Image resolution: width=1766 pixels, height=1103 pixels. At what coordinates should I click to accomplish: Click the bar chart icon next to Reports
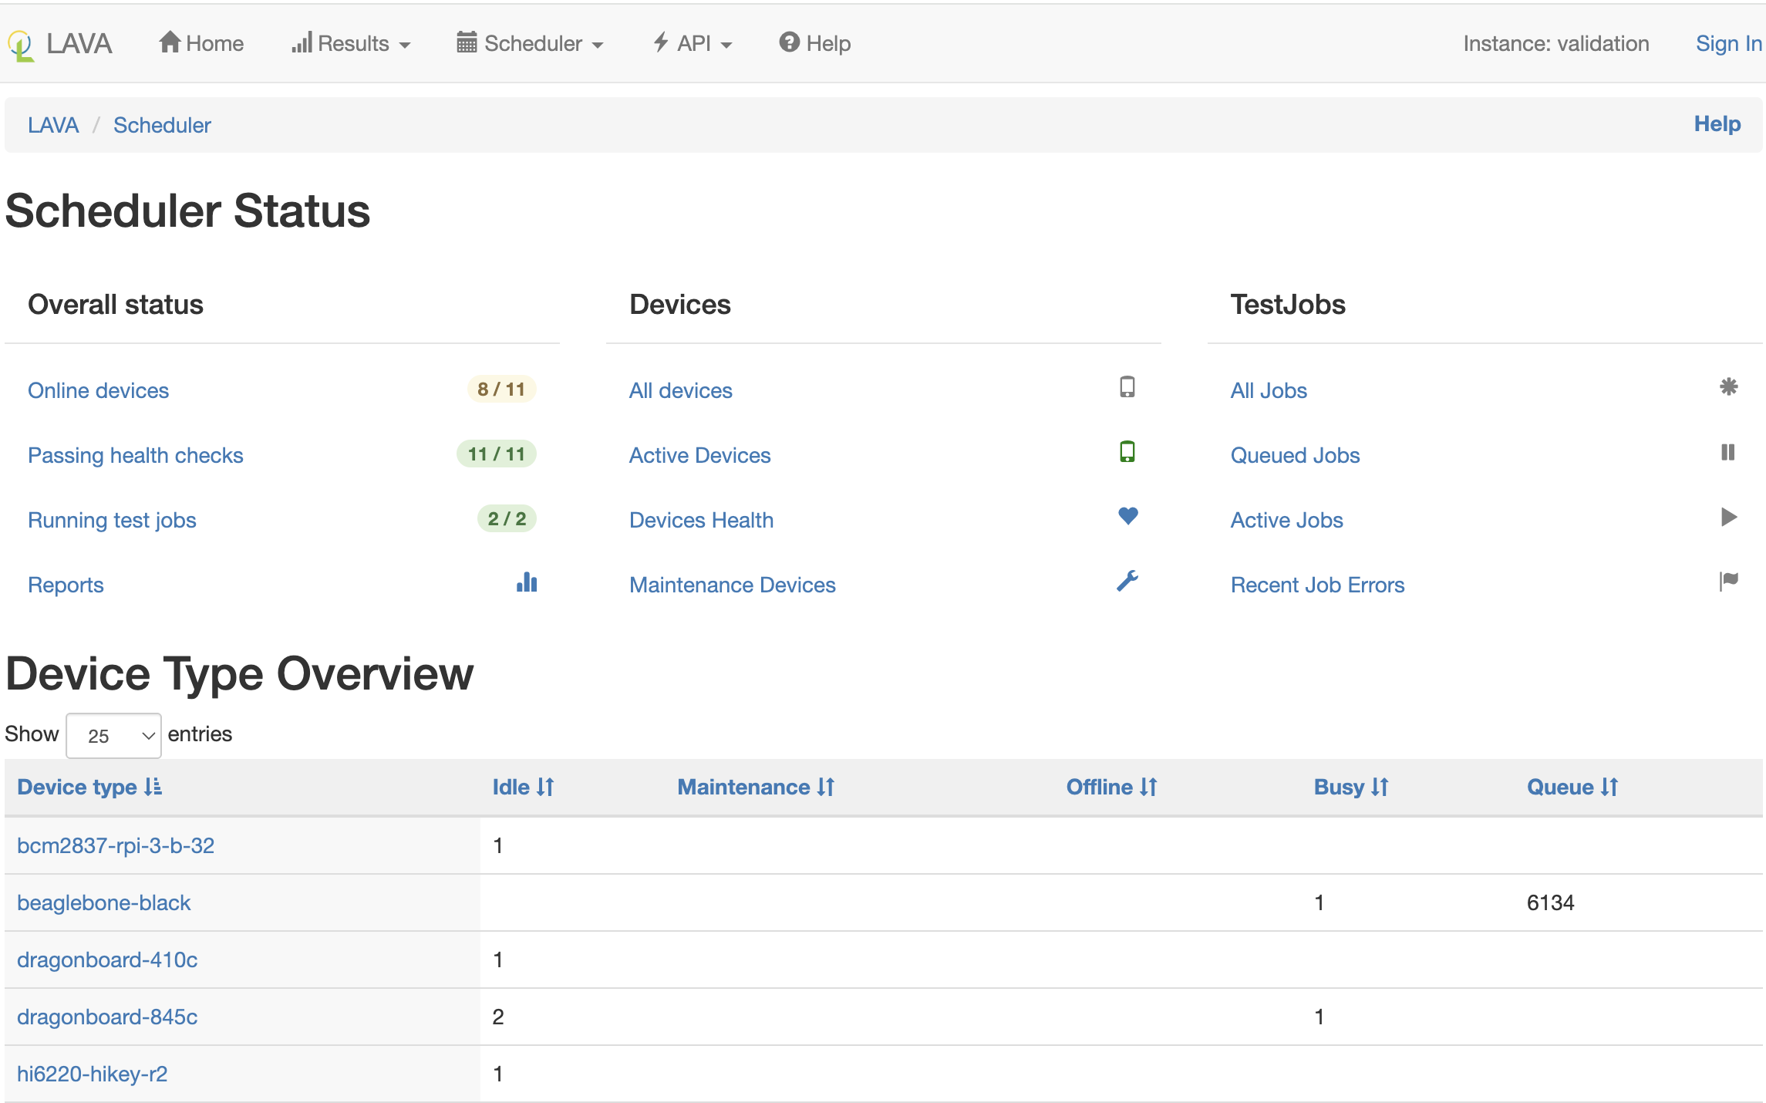coord(527,583)
